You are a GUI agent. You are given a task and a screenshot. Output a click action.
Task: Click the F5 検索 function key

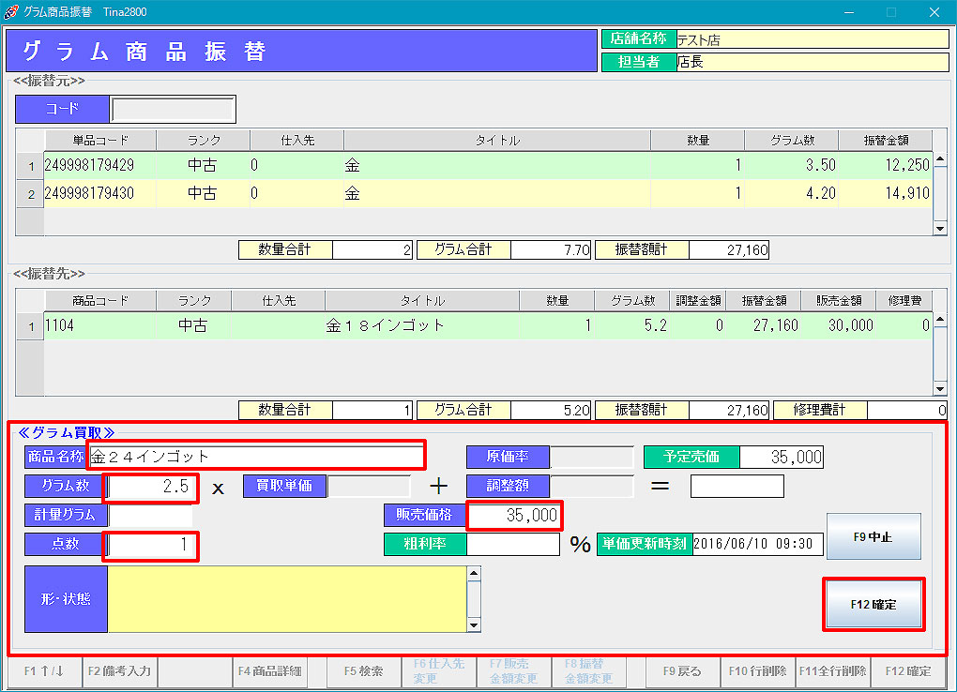pyautogui.click(x=363, y=671)
